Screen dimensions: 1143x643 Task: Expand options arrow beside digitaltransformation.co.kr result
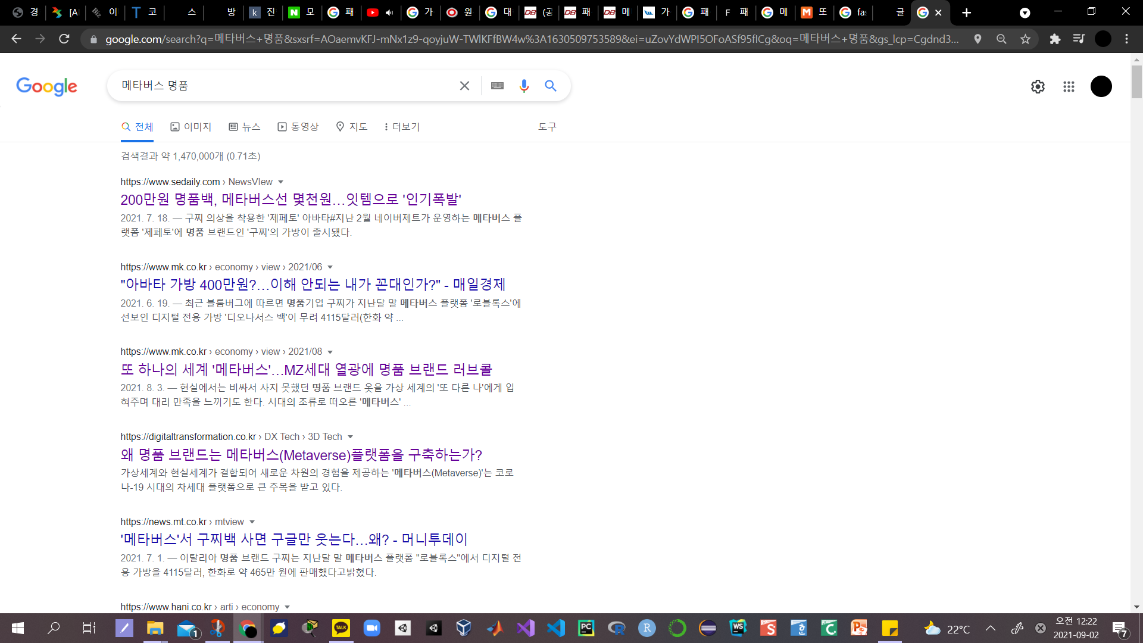point(350,437)
